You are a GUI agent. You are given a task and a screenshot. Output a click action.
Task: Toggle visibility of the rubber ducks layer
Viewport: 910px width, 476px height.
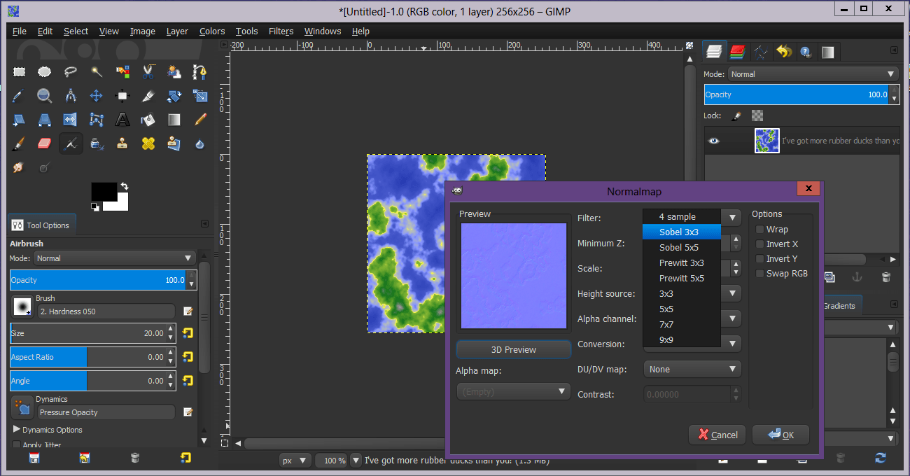click(x=713, y=141)
